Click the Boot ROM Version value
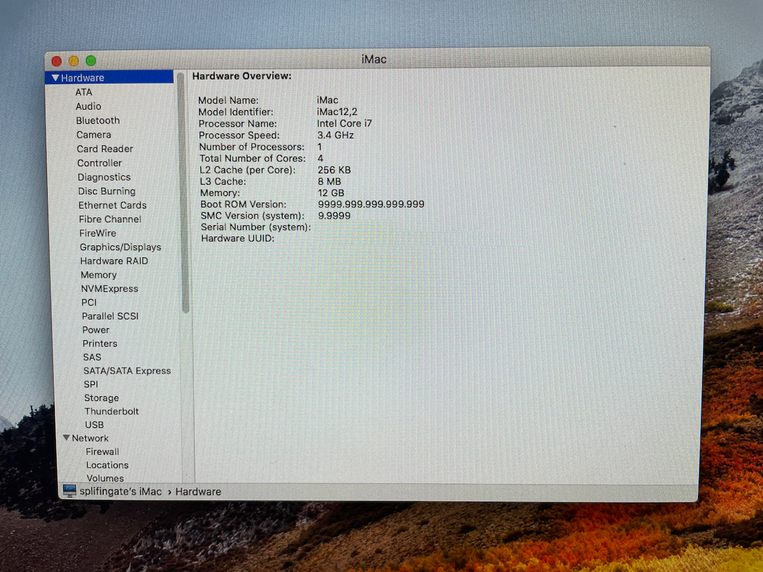763x572 pixels. point(371,204)
